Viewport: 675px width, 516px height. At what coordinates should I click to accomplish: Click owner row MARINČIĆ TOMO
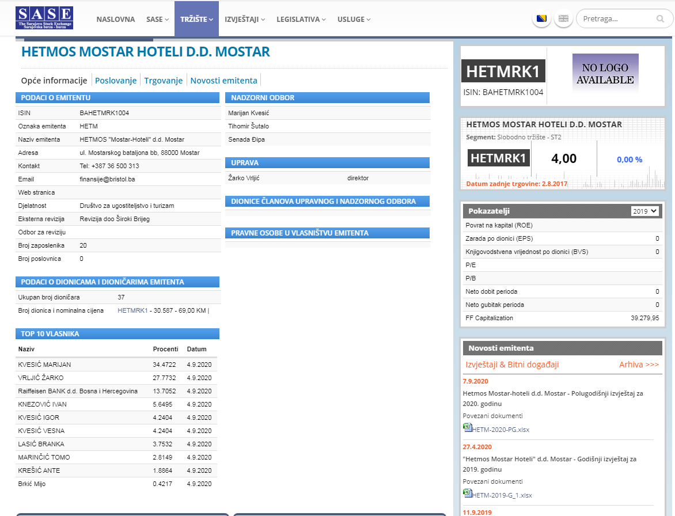click(x=116, y=457)
